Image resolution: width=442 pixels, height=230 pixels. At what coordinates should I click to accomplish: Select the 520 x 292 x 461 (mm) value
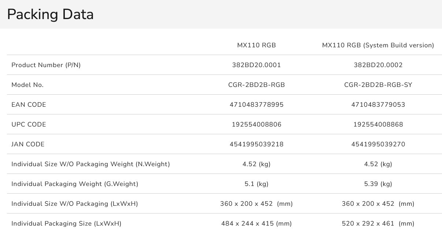[378, 224]
